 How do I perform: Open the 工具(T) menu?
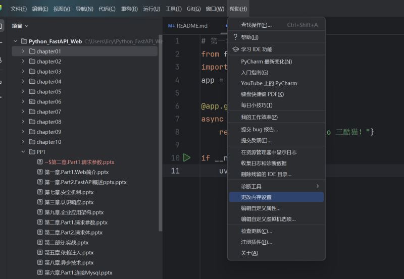tap(173, 9)
